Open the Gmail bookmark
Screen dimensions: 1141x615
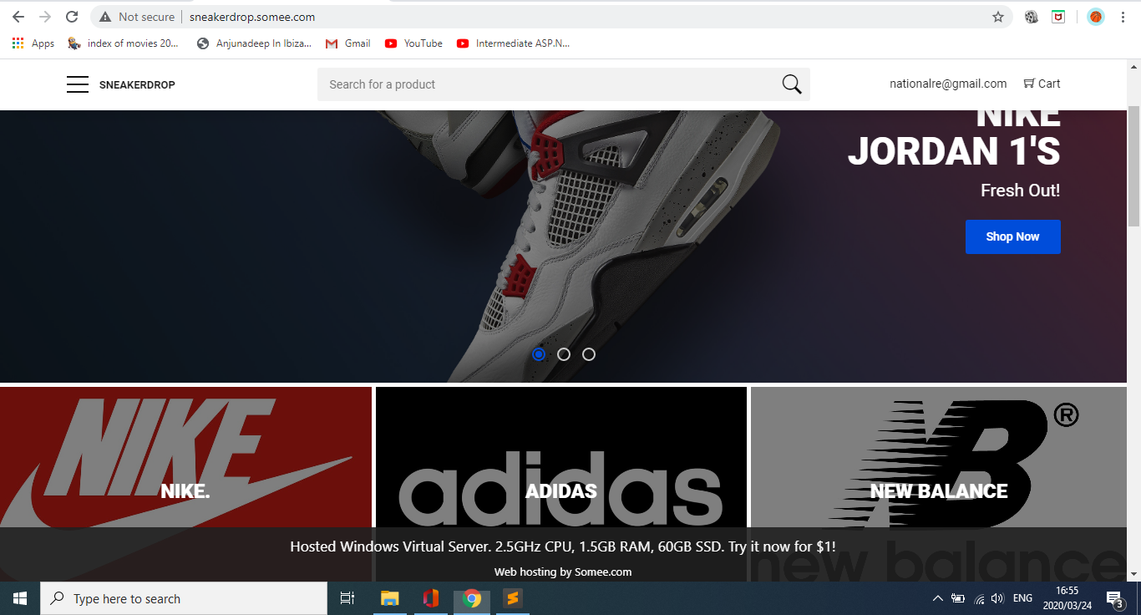pos(348,43)
